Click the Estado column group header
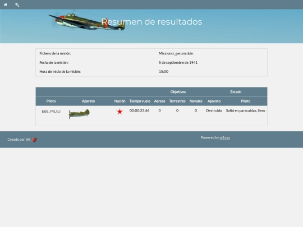This screenshot has height=227, width=303. point(236,92)
